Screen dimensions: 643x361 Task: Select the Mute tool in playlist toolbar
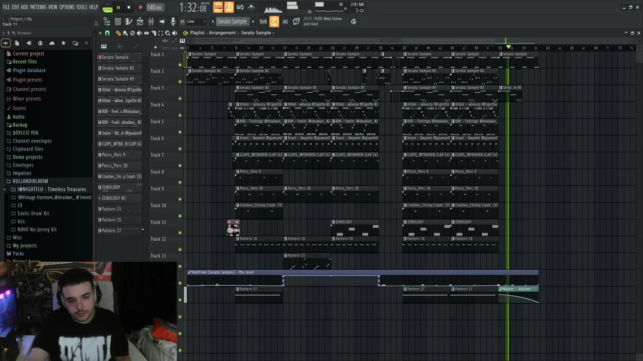(139, 33)
